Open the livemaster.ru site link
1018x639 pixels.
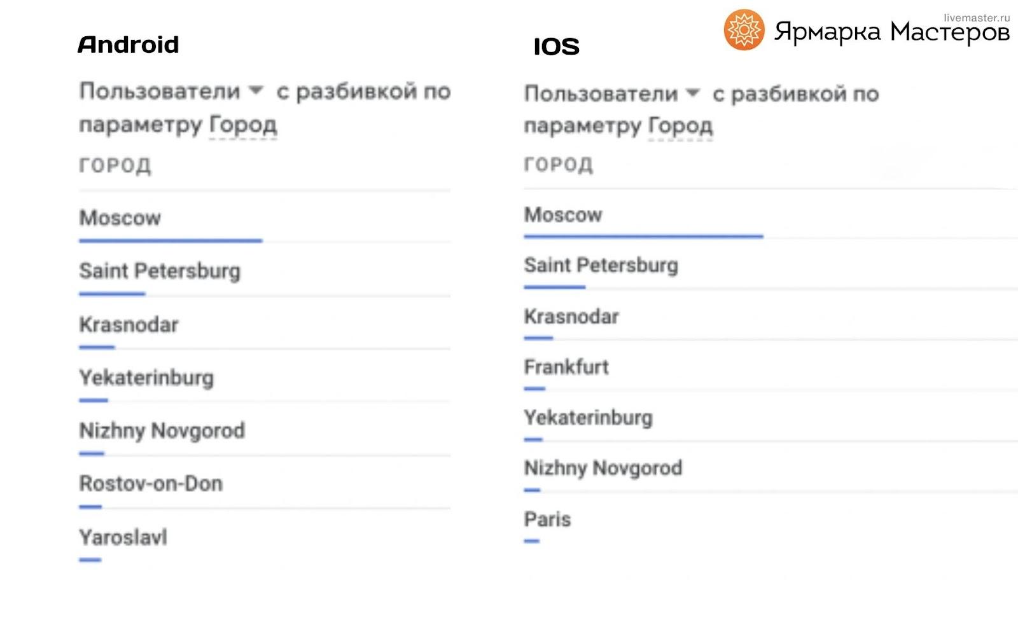[x=977, y=18]
